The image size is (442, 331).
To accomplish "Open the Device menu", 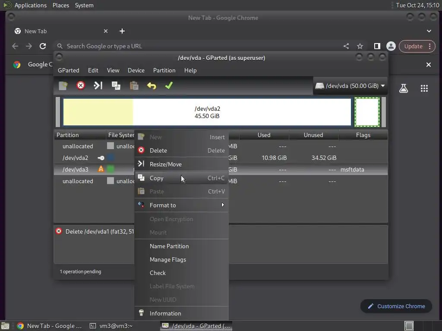I will click(136, 70).
